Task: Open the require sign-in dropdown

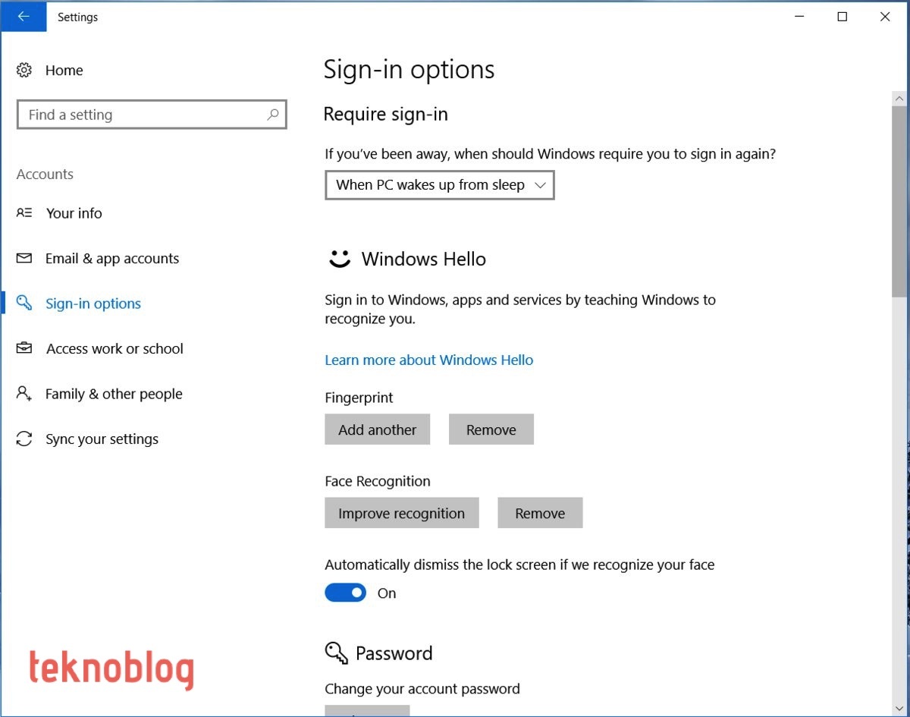Action: click(439, 185)
